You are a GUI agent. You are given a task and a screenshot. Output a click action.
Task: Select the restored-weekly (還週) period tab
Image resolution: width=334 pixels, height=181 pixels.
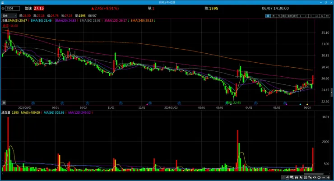(289, 16)
